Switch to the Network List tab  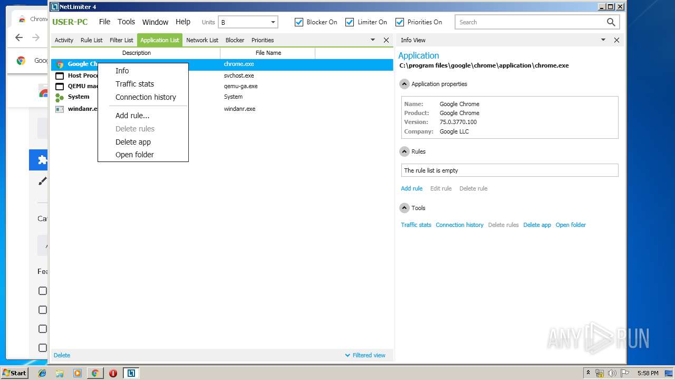202,40
